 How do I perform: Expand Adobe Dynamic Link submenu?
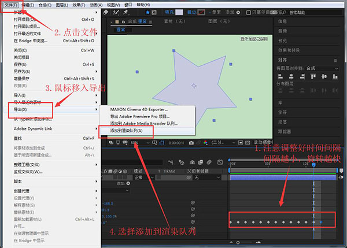(x=96, y=128)
